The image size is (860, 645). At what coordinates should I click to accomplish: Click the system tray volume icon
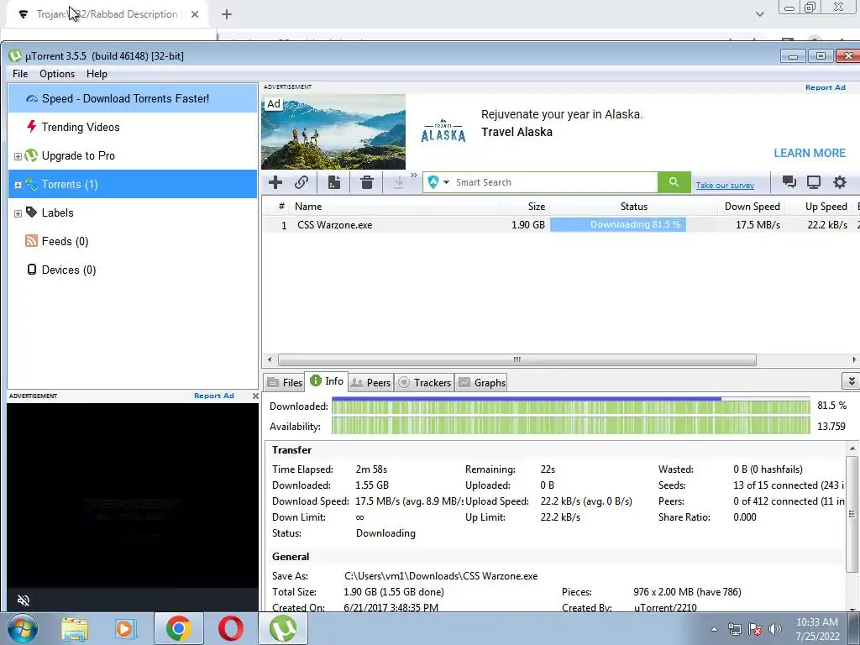coord(775,629)
